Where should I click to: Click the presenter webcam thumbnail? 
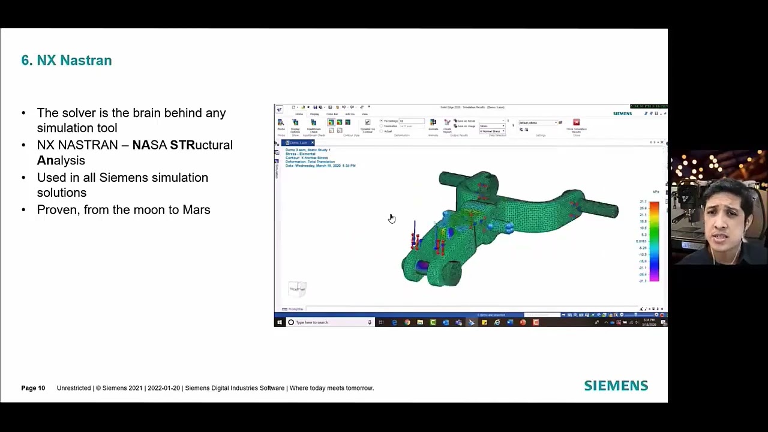719,207
